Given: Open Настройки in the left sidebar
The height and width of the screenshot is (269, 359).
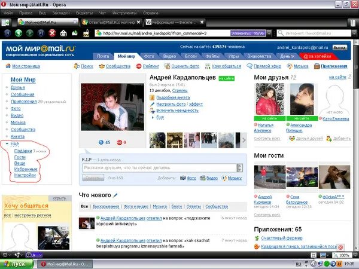Looking at the screenshot, I should coord(25,175).
